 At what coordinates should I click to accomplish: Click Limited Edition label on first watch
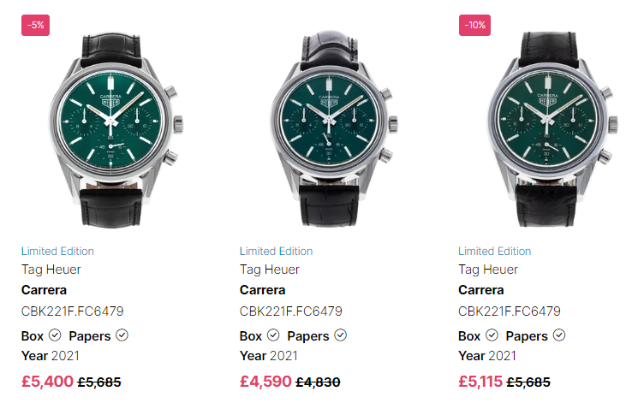point(57,251)
